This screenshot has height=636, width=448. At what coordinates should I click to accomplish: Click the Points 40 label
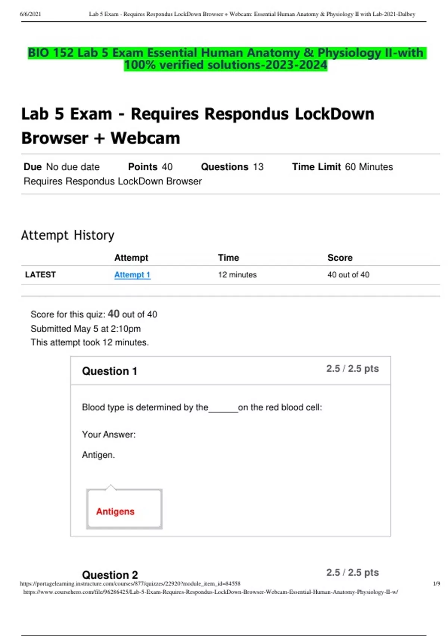[x=150, y=167]
